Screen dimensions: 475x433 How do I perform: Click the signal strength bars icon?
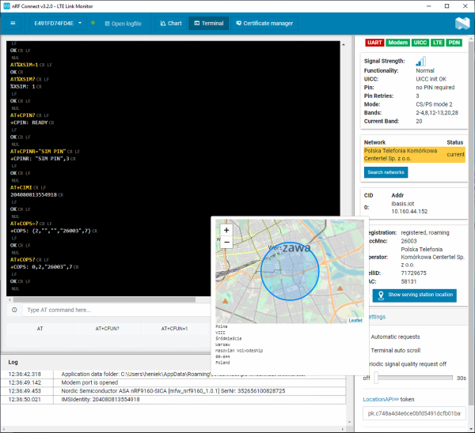[420, 61]
